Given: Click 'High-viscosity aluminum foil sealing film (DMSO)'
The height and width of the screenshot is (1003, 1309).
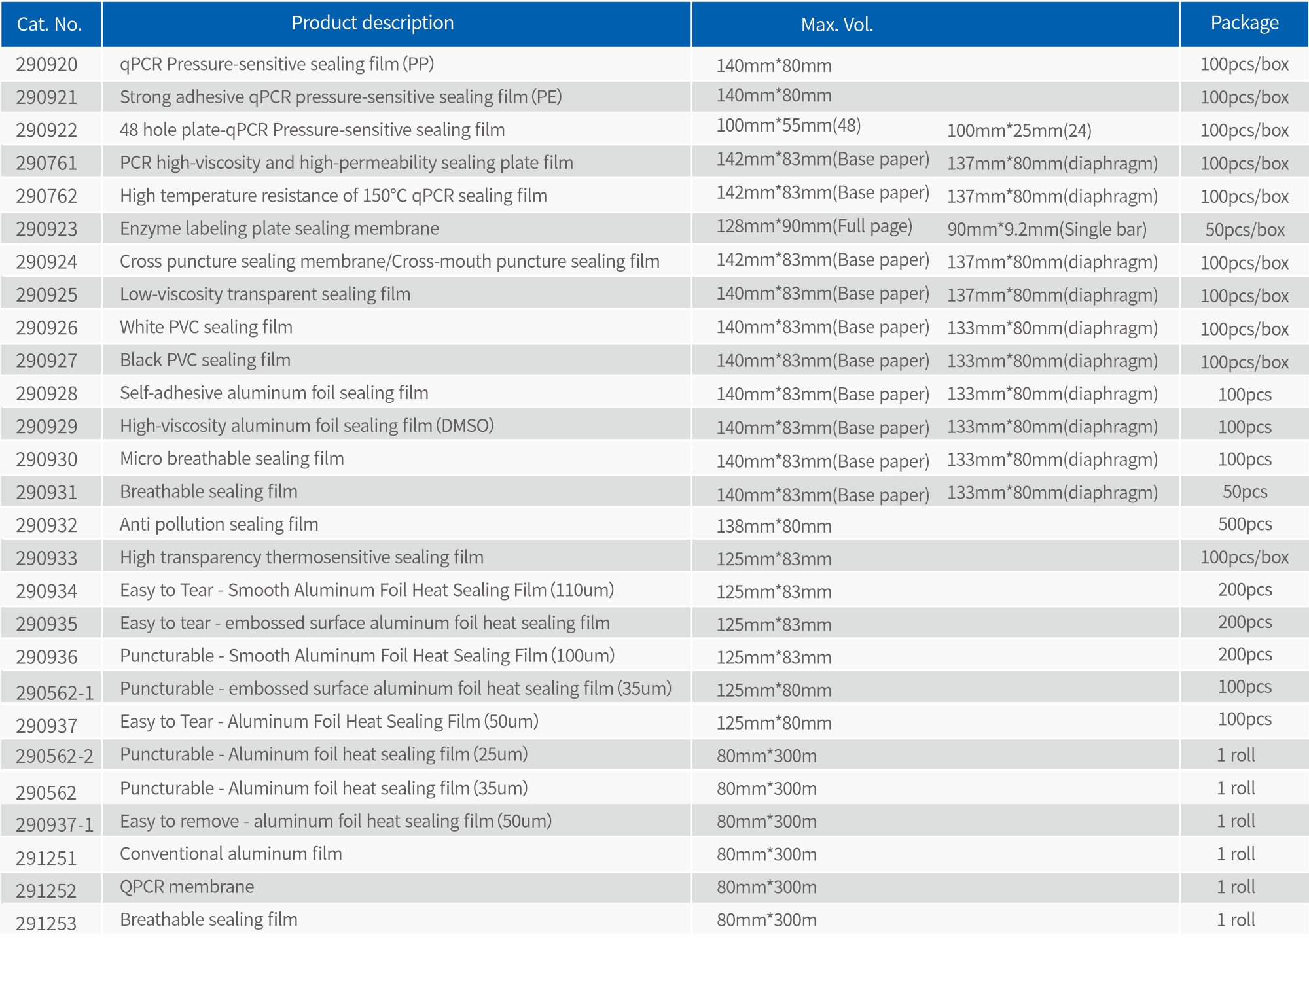Looking at the screenshot, I should click(x=307, y=425).
